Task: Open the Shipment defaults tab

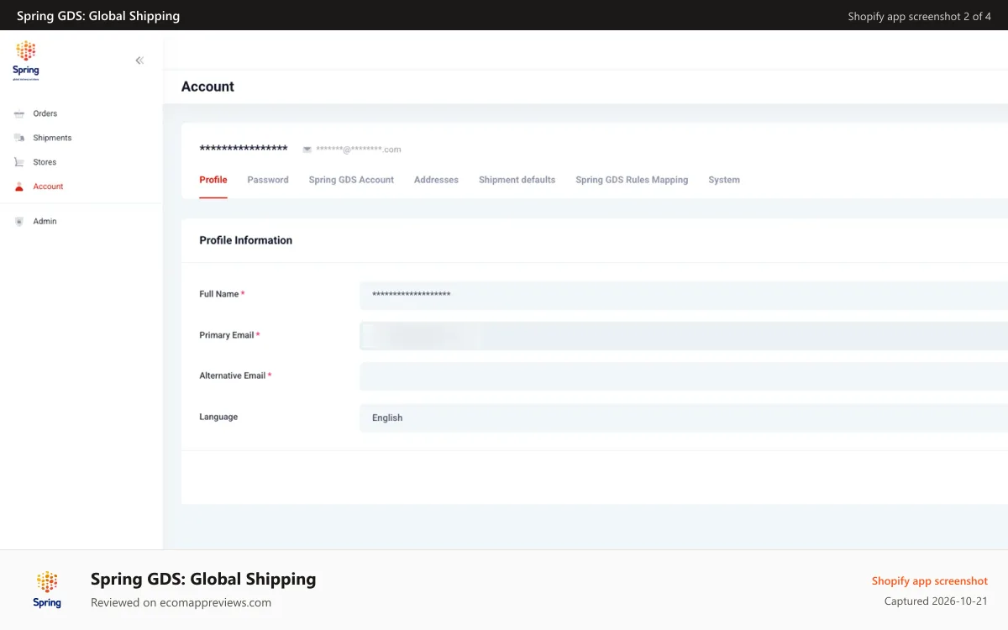Action: (x=517, y=180)
